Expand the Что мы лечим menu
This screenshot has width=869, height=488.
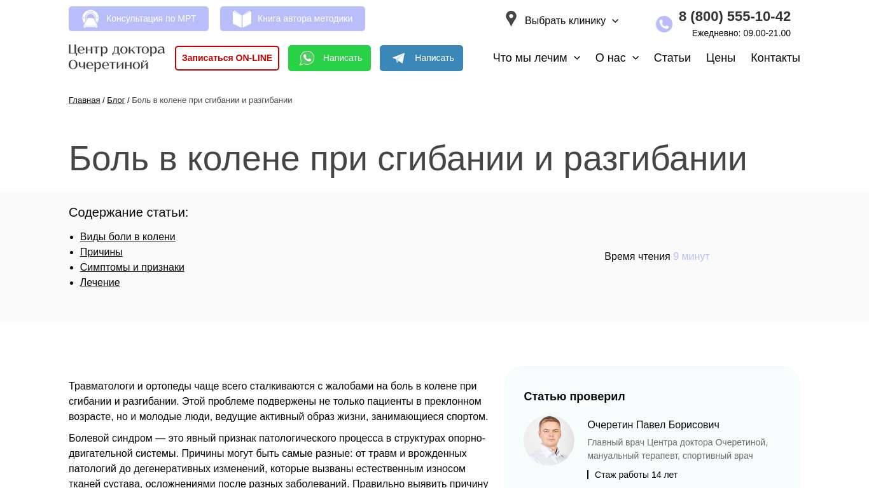click(536, 58)
